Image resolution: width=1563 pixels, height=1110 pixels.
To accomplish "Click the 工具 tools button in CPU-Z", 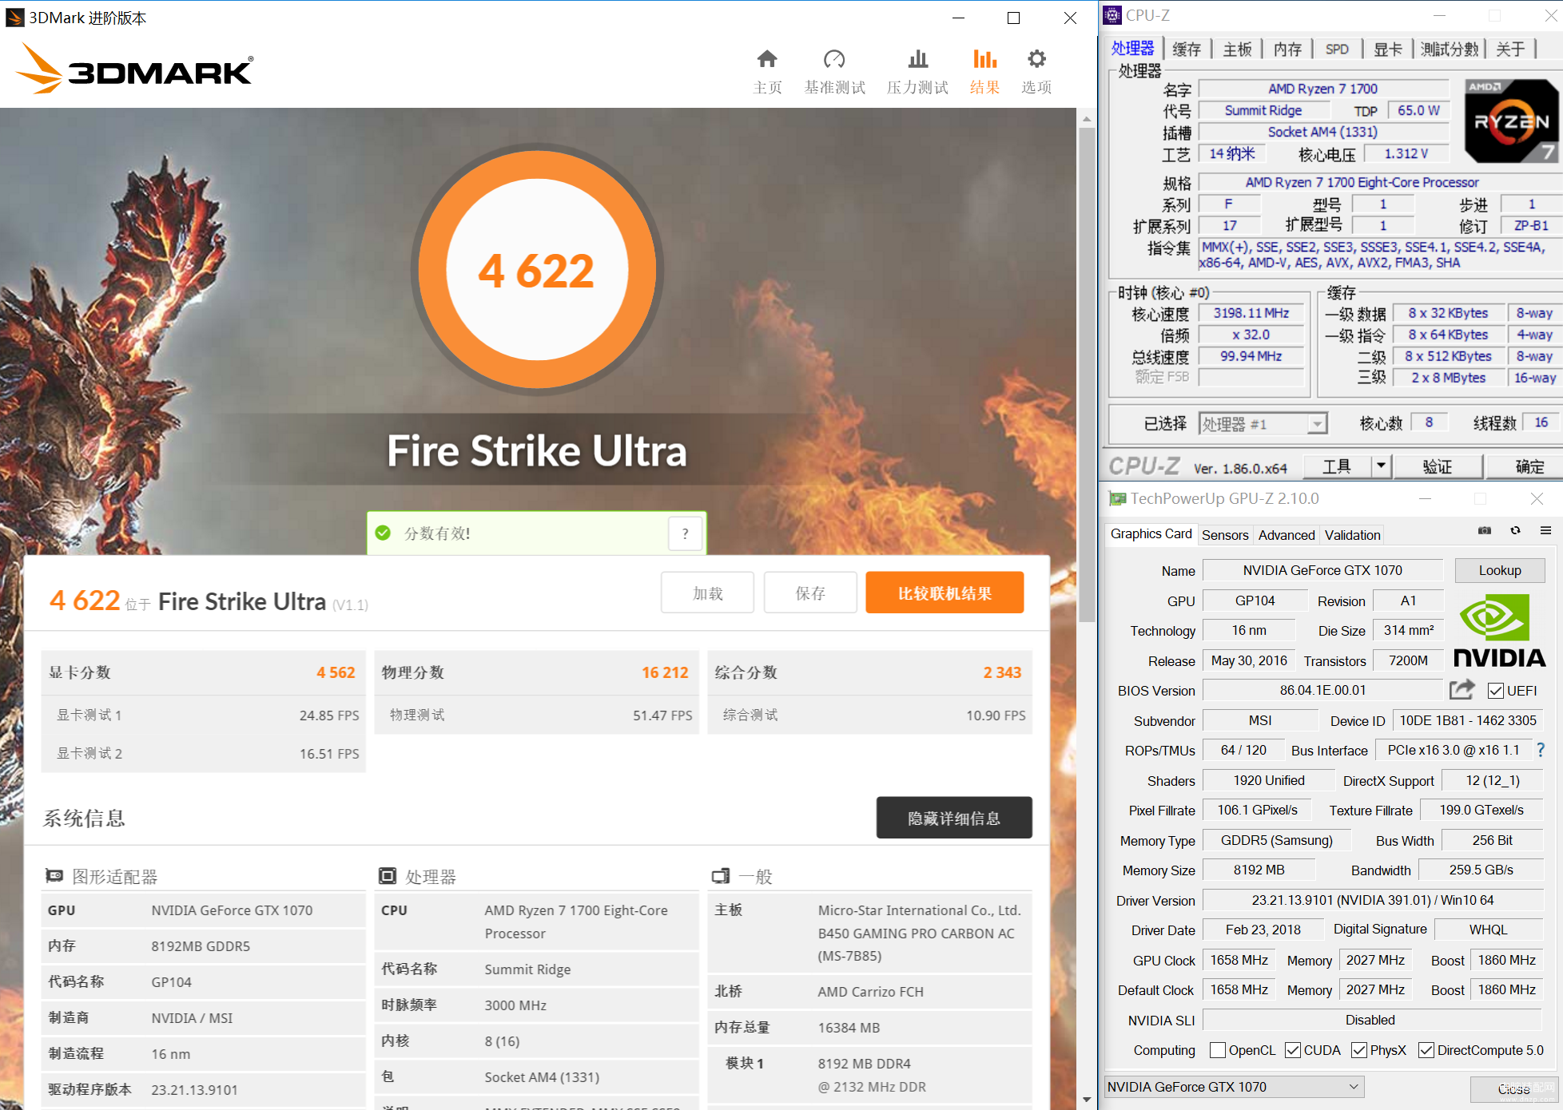I will (1337, 466).
